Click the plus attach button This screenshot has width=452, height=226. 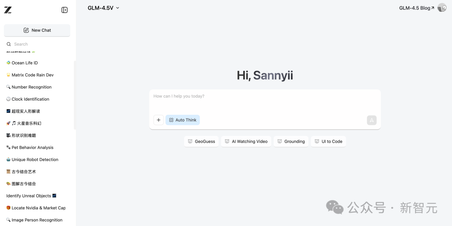click(159, 120)
